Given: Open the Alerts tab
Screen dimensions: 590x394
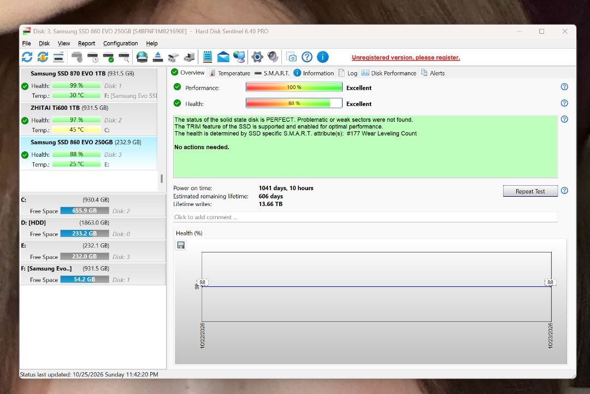Looking at the screenshot, I should (433, 73).
